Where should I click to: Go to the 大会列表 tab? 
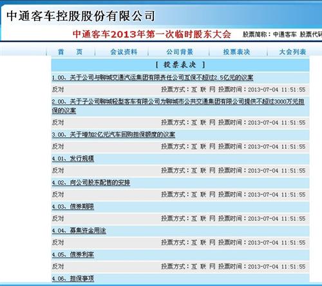pyautogui.click(x=292, y=52)
